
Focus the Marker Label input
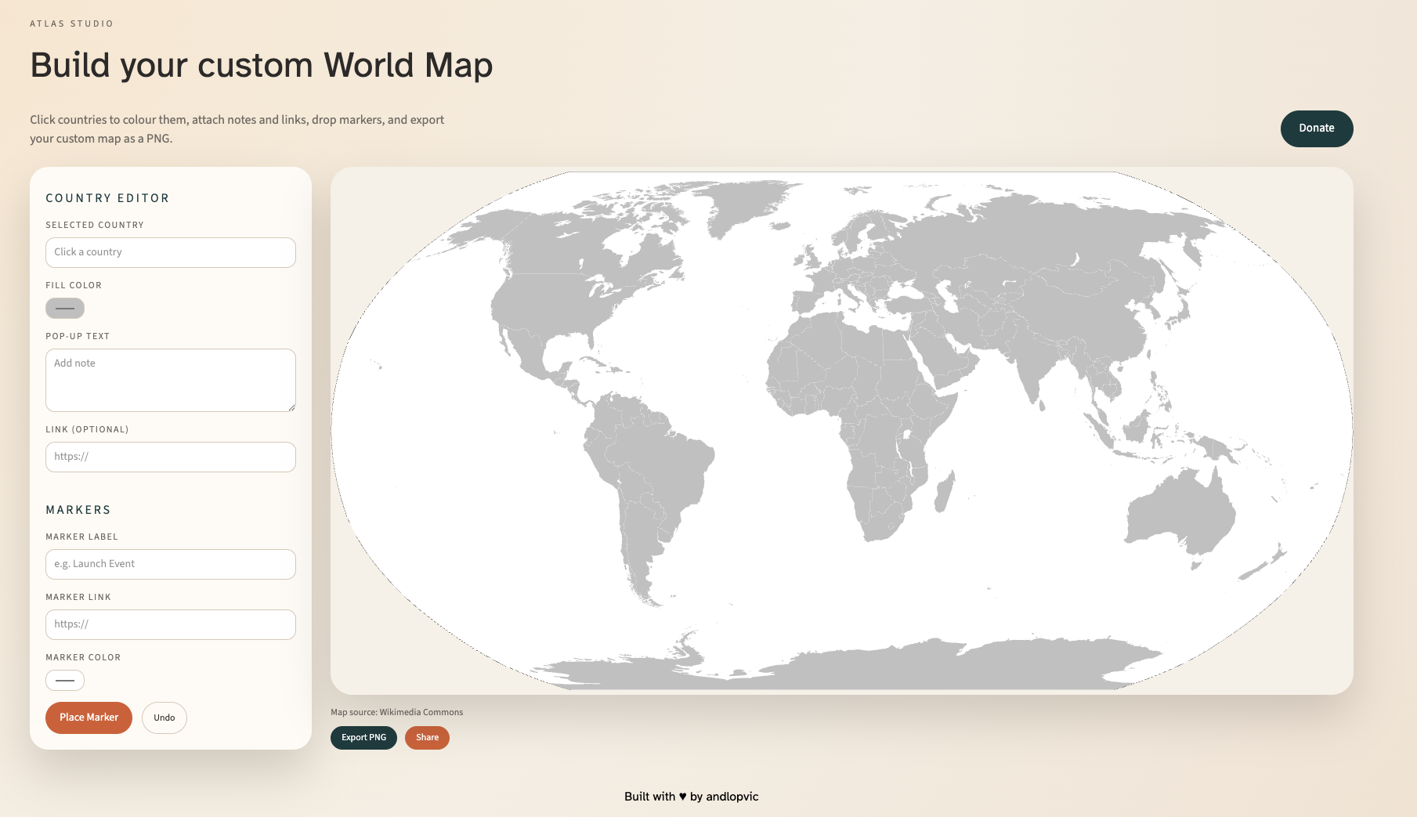pyautogui.click(x=171, y=564)
